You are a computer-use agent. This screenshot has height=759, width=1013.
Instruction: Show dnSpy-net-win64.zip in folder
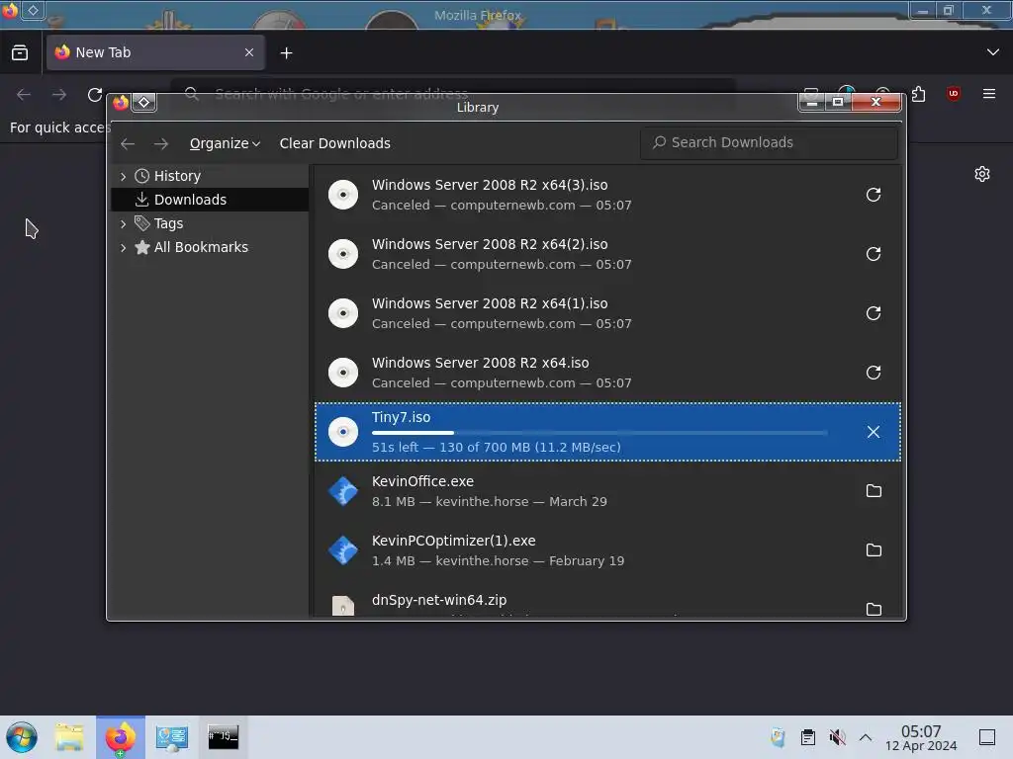[873, 609]
